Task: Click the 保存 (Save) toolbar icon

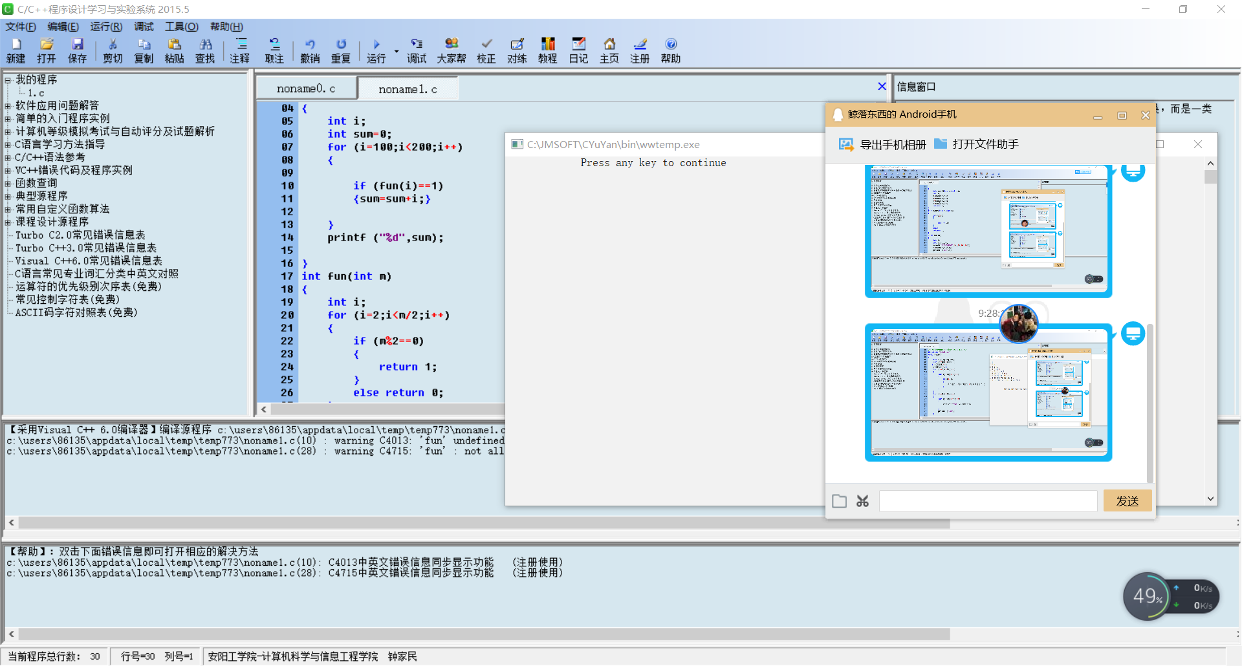Action: tap(77, 50)
